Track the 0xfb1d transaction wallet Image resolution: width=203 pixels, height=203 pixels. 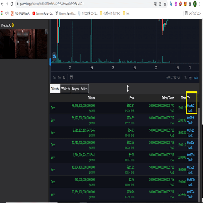tap(190, 135)
